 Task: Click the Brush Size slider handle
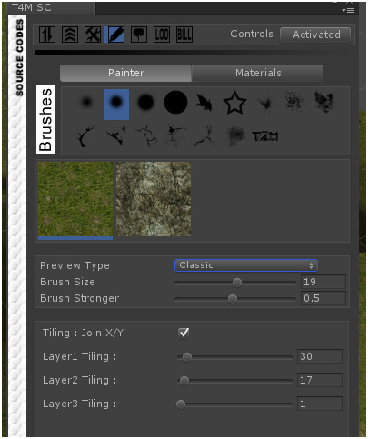tap(237, 283)
